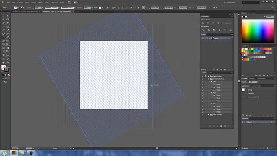This screenshot has width=277, height=156.
Task: Click the Stroke swatch in the toolbox
Action: (x=6, y=70)
